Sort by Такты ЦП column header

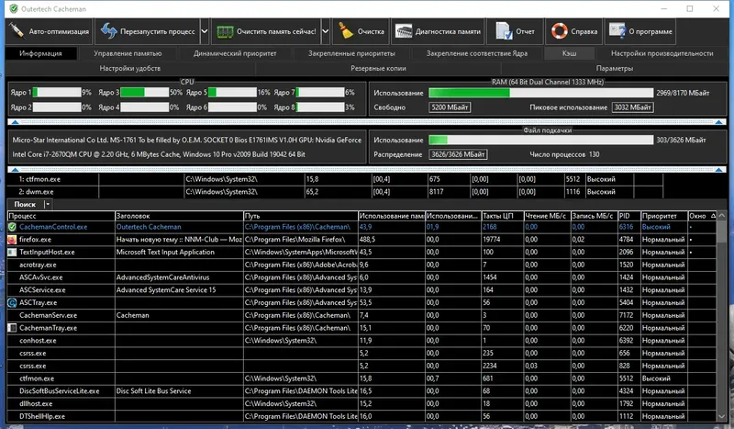pyautogui.click(x=502, y=216)
